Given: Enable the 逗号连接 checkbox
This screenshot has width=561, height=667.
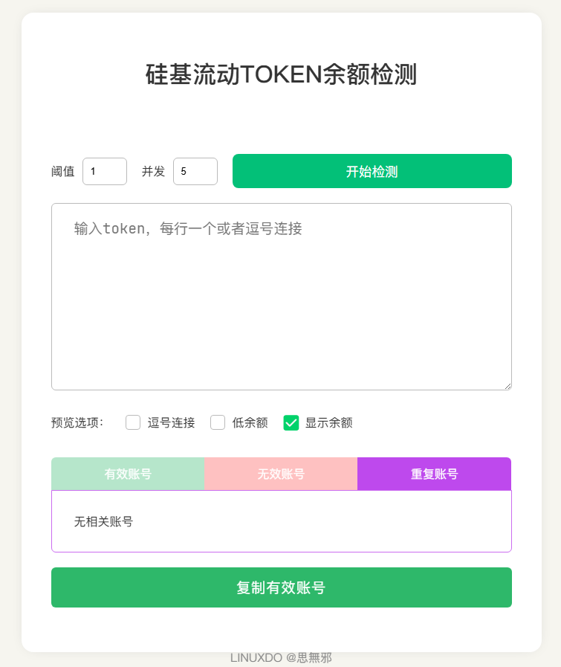Looking at the screenshot, I should [133, 423].
